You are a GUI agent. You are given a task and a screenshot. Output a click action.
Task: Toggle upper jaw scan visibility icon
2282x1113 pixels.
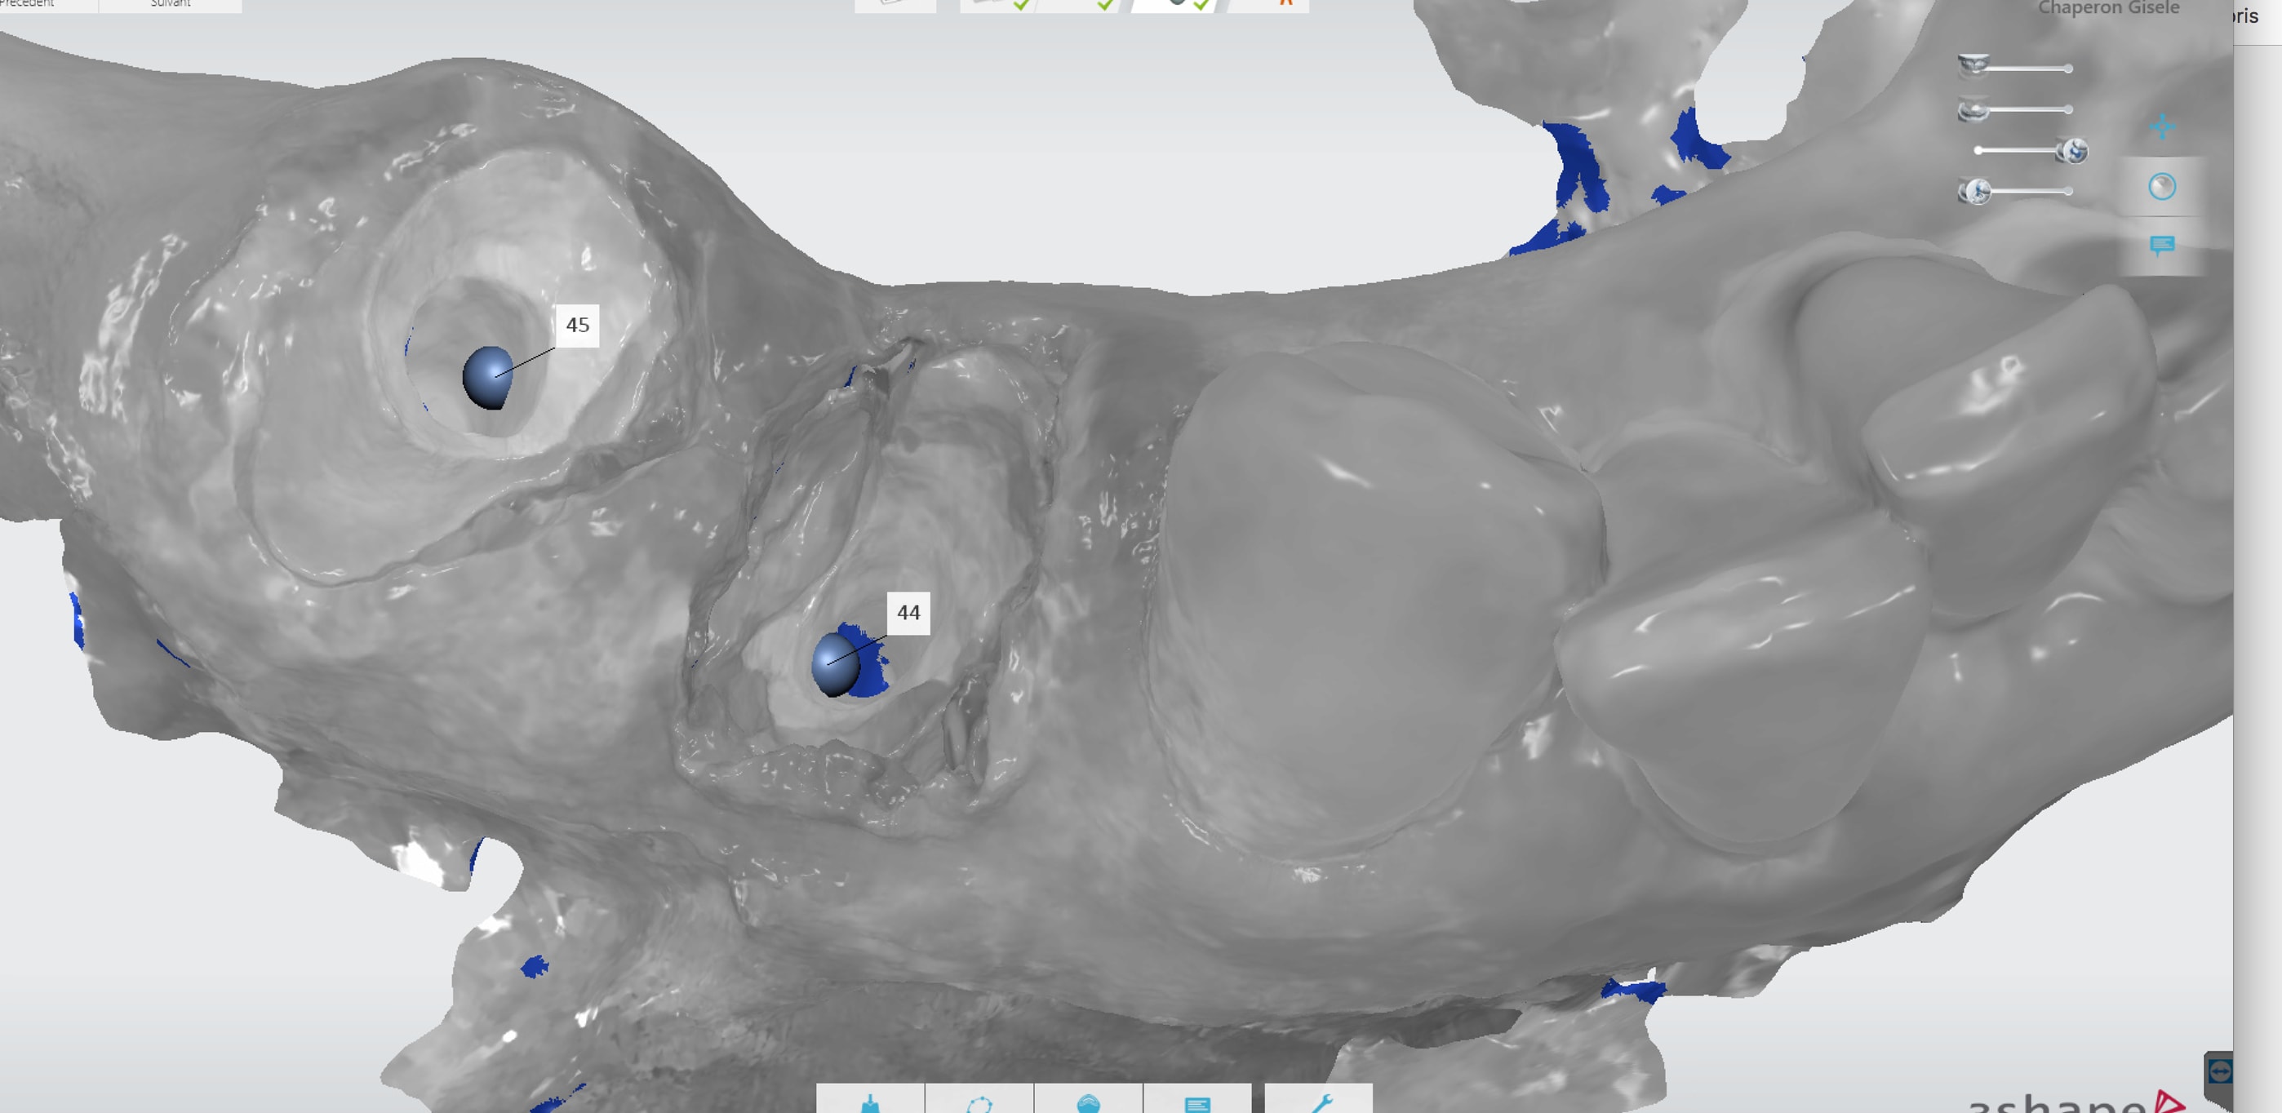pos(1973,64)
